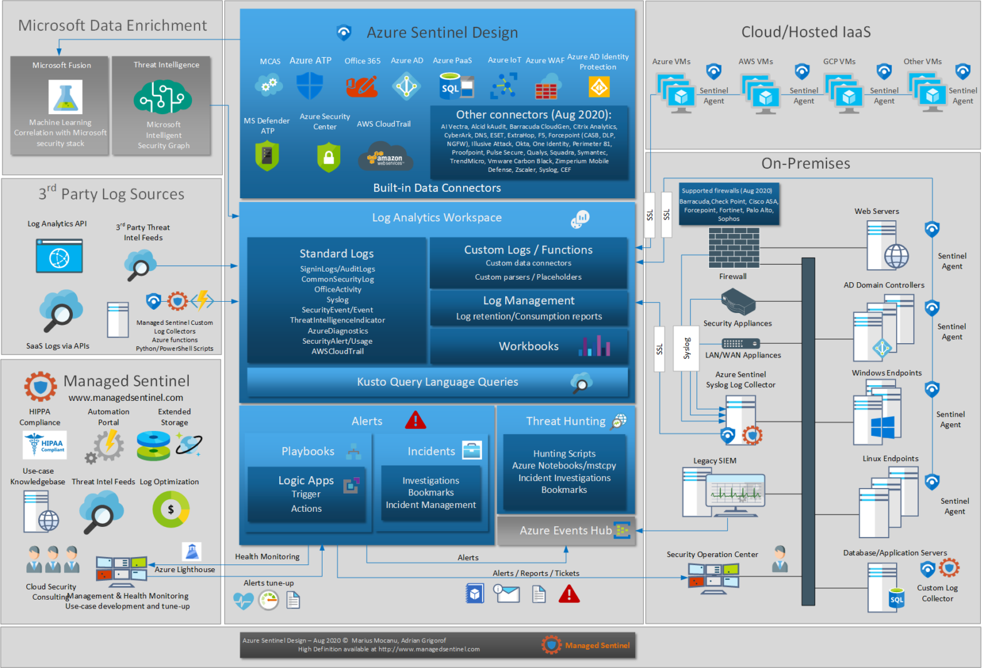This screenshot has width=984, height=668.
Task: Click the Logic Apps block
Action: 306,494
